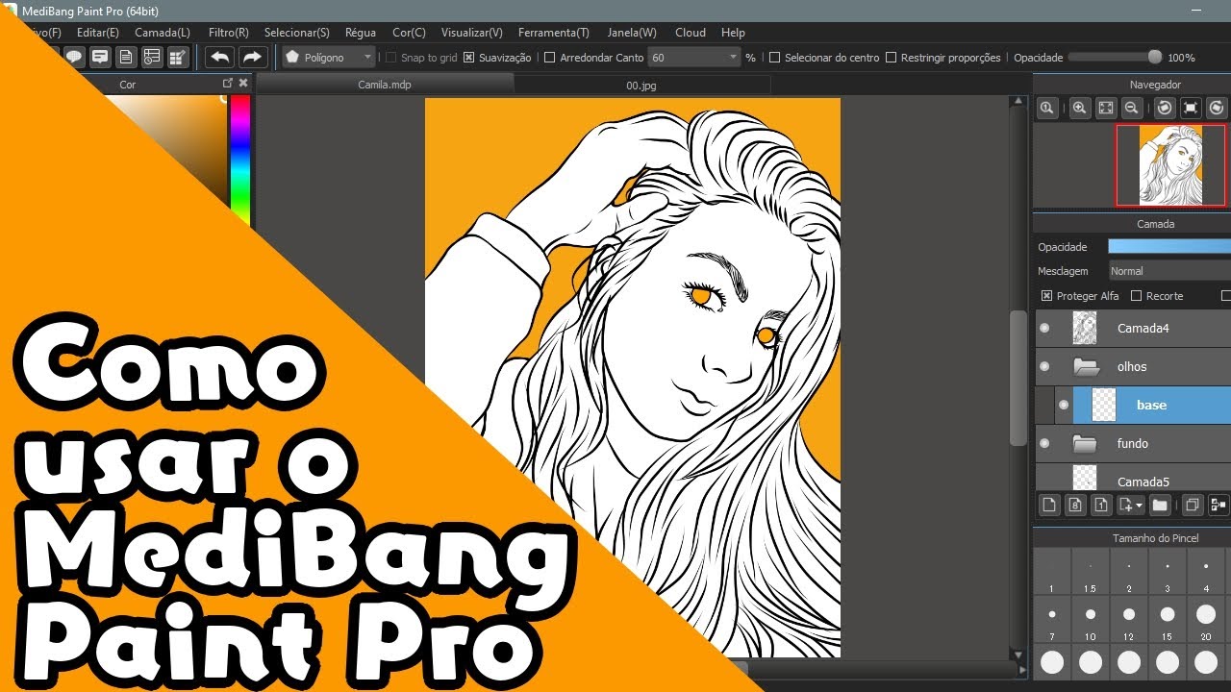
Task: Open the Camada menu
Action: coord(163,33)
